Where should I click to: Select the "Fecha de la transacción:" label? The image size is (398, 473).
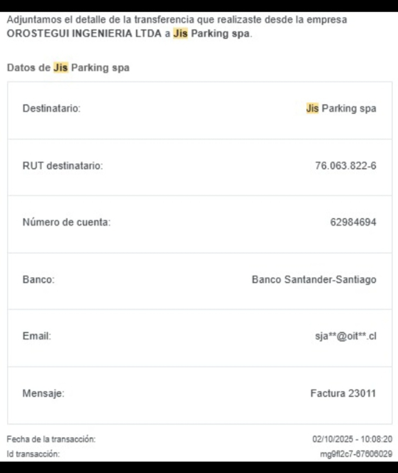tap(51, 439)
